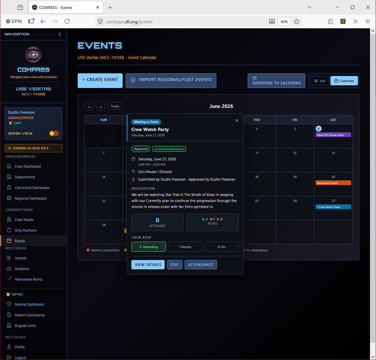Viewport: 376px width, 360px height.
Task: Go to next month arrow
Action: 101,106
